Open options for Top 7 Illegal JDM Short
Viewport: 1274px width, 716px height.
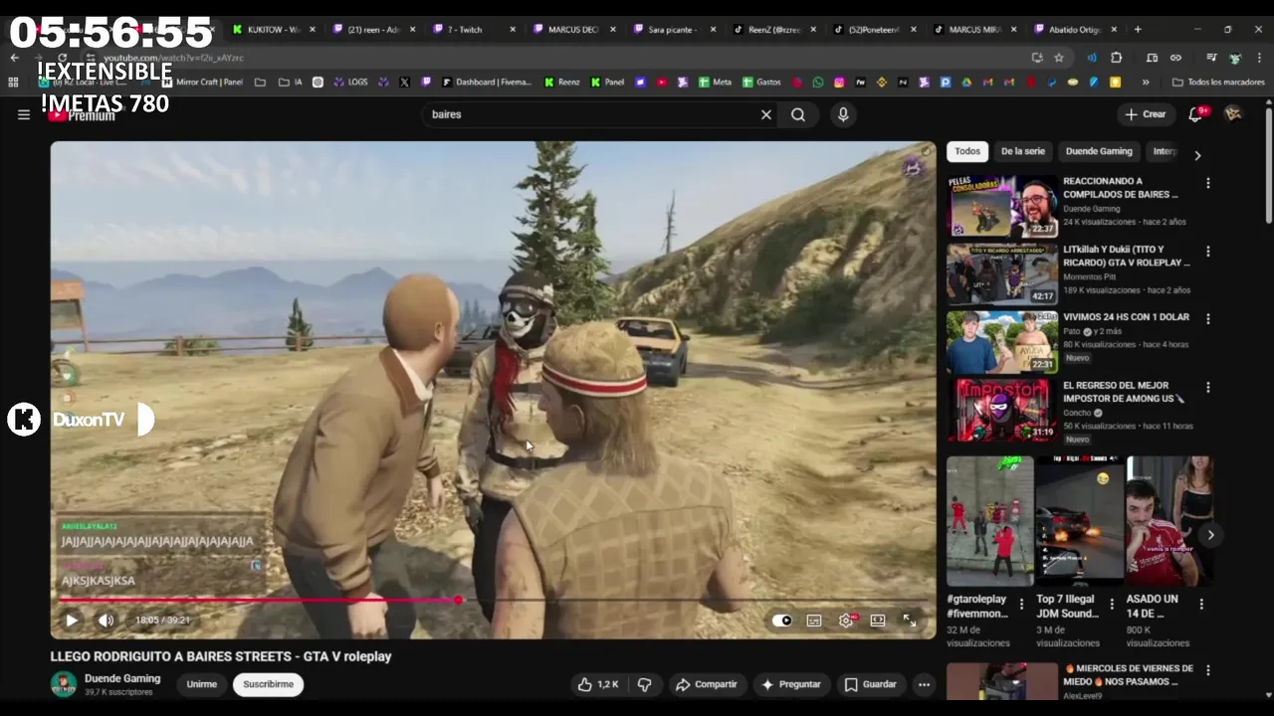1111,604
